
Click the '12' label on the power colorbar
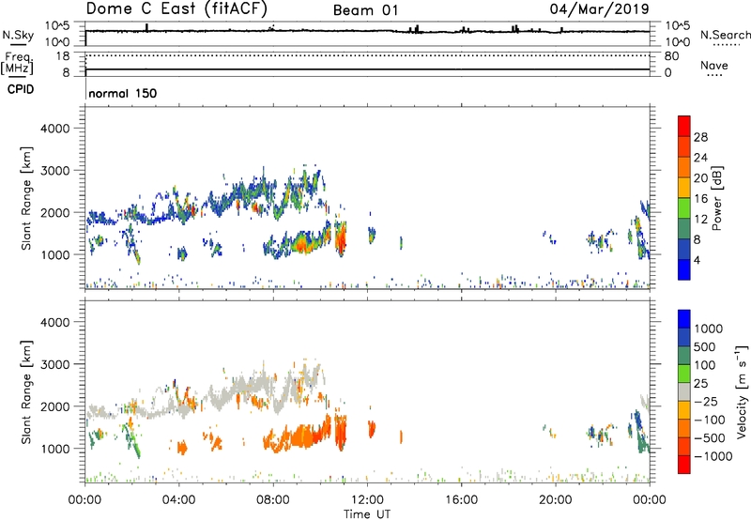click(700, 219)
